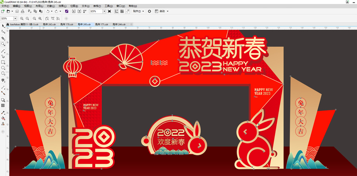Select the Pick tool arrow
The width and height of the screenshot is (357, 176).
tap(3, 26)
